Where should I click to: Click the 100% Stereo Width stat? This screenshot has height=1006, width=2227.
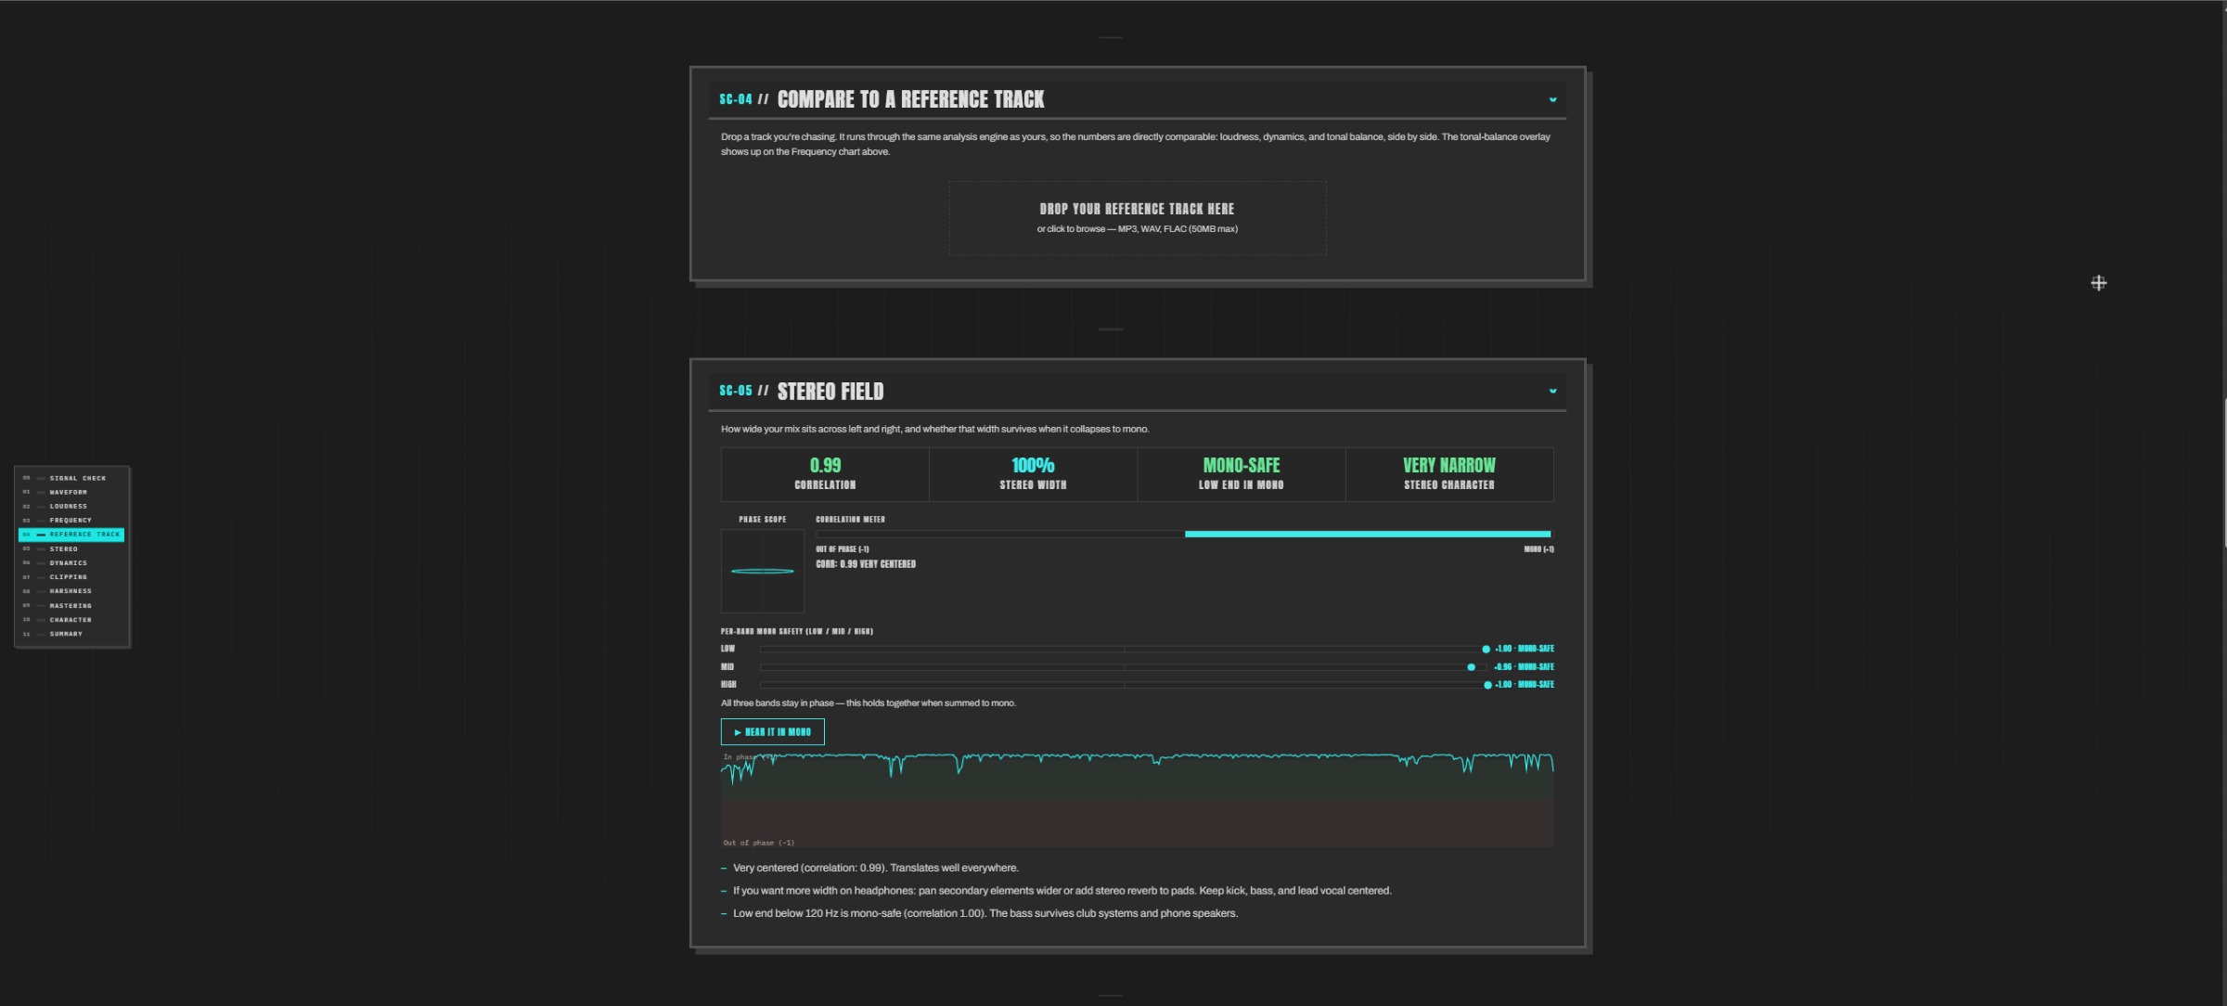[1033, 474]
